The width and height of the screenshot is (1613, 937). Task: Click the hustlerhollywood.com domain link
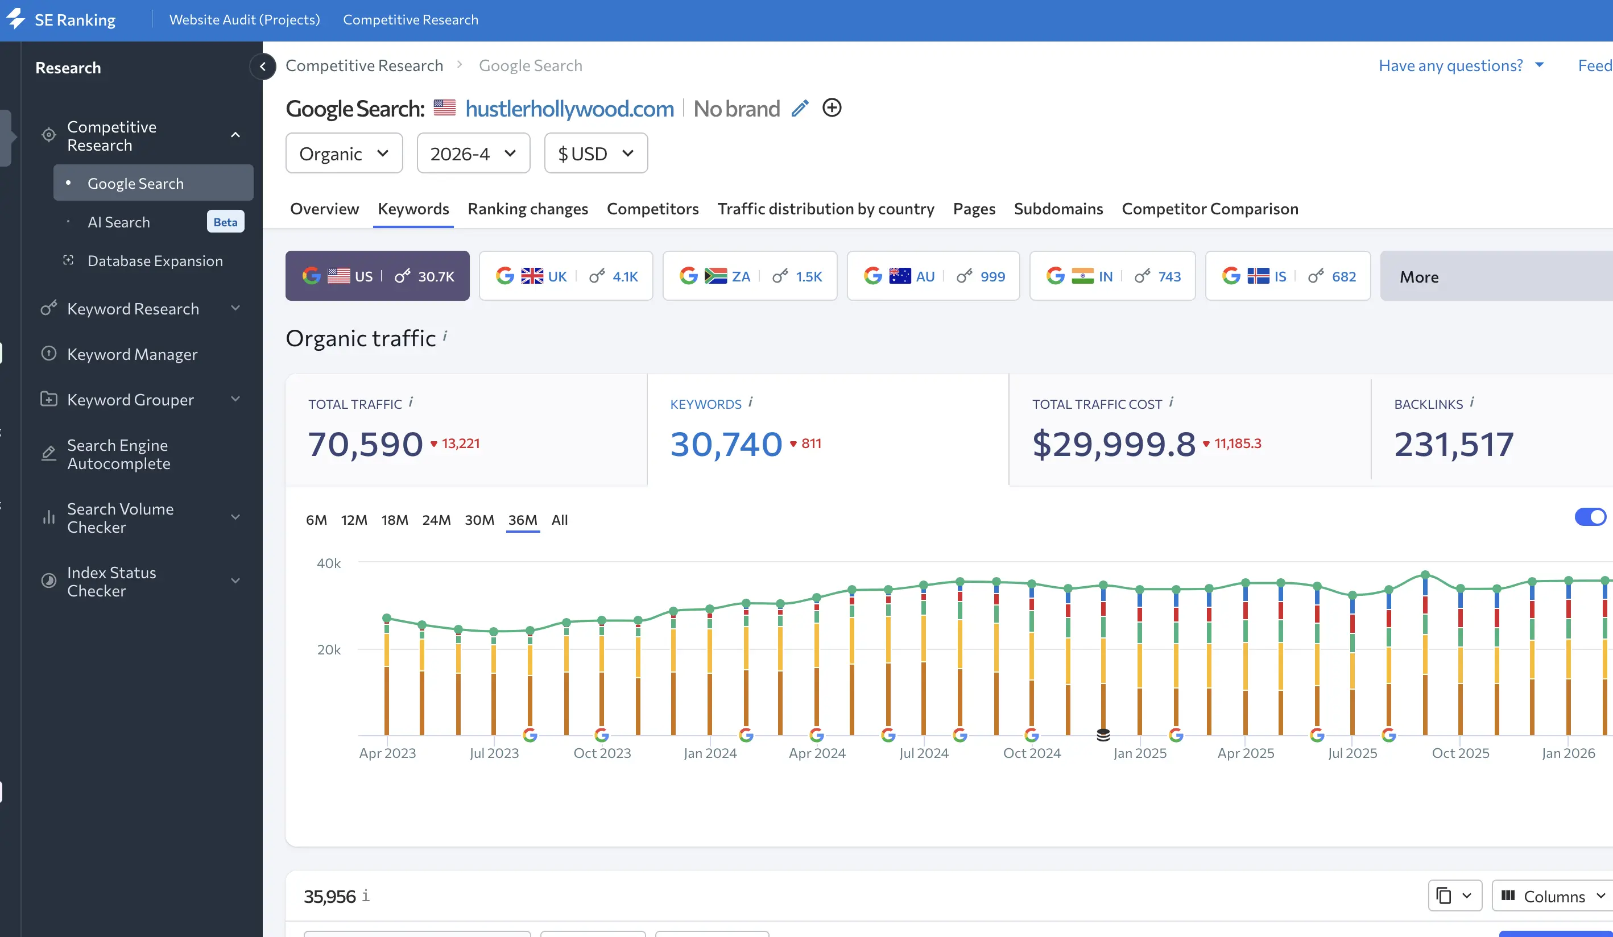tap(569, 109)
